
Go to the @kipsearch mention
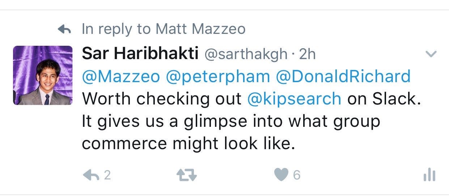(x=294, y=99)
